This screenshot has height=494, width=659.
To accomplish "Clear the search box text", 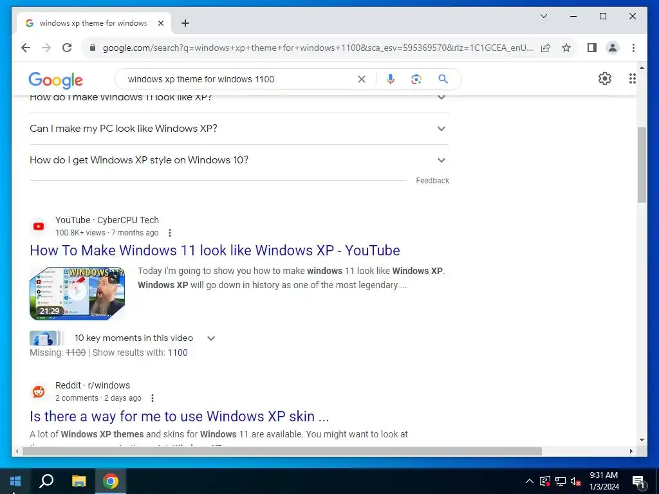I will pyautogui.click(x=362, y=79).
